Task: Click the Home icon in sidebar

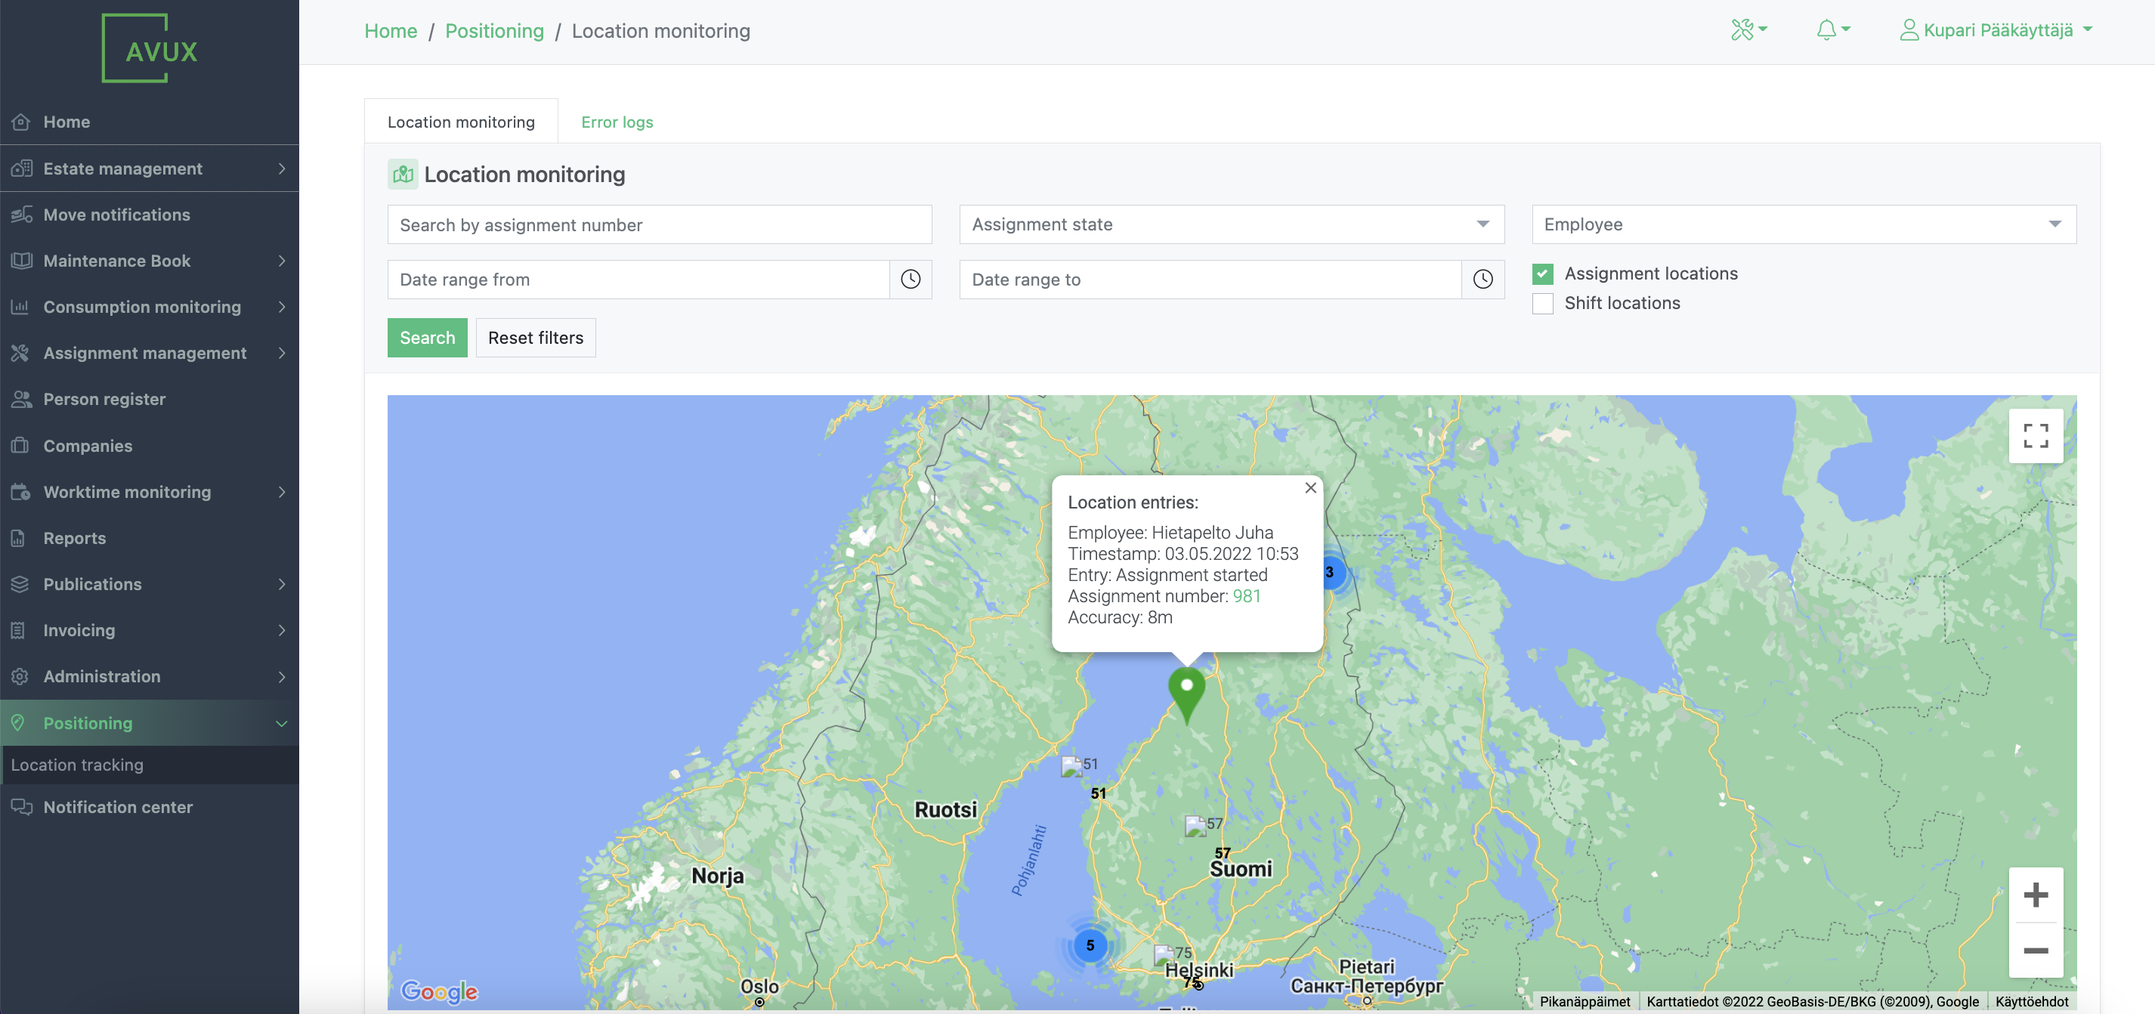Action: (21, 122)
